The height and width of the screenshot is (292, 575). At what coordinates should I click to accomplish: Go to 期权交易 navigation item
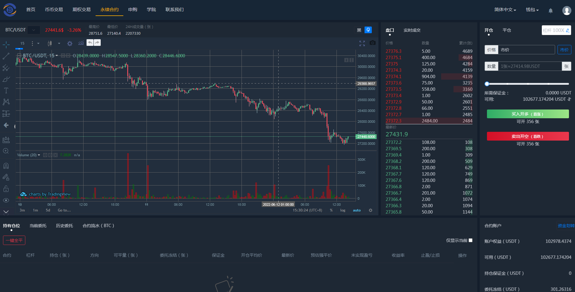[x=82, y=10]
